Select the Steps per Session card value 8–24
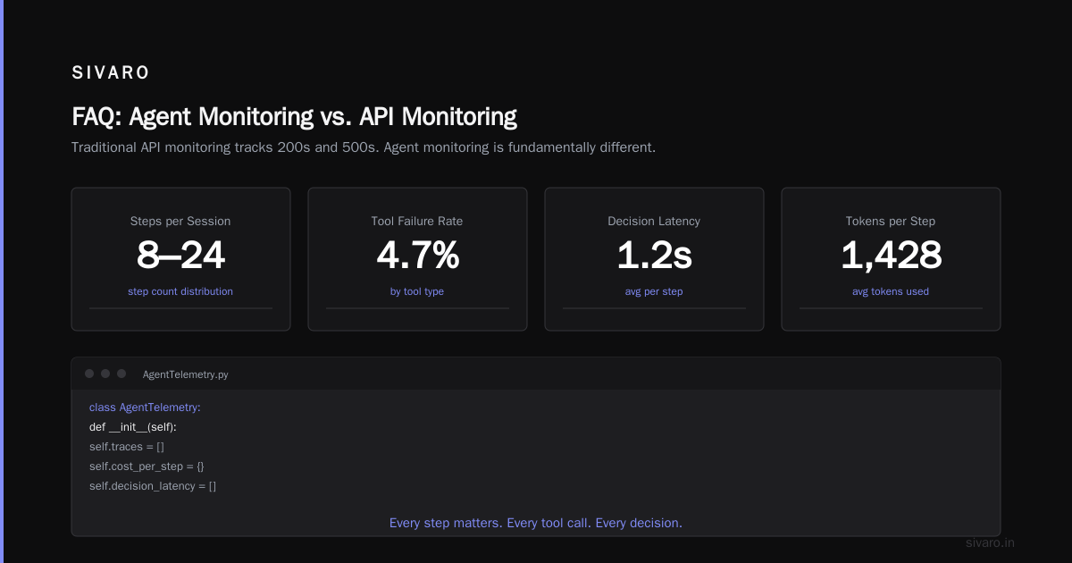The height and width of the screenshot is (563, 1072). [x=180, y=256]
